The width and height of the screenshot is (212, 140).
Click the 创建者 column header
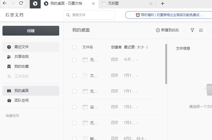point(116,47)
